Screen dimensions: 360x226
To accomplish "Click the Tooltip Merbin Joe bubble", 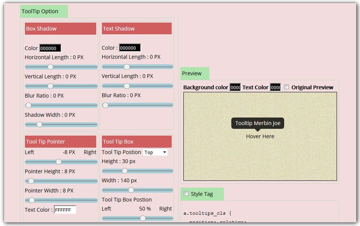I will (x=258, y=123).
